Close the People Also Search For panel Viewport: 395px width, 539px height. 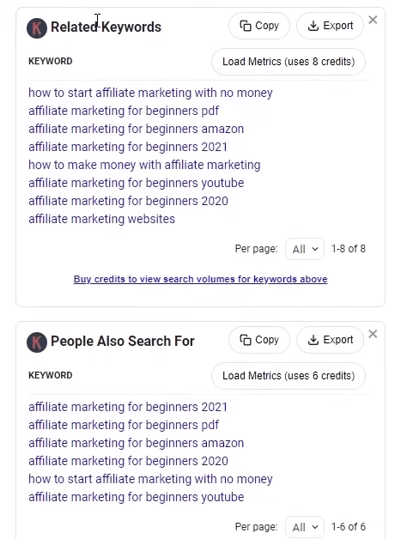(373, 334)
